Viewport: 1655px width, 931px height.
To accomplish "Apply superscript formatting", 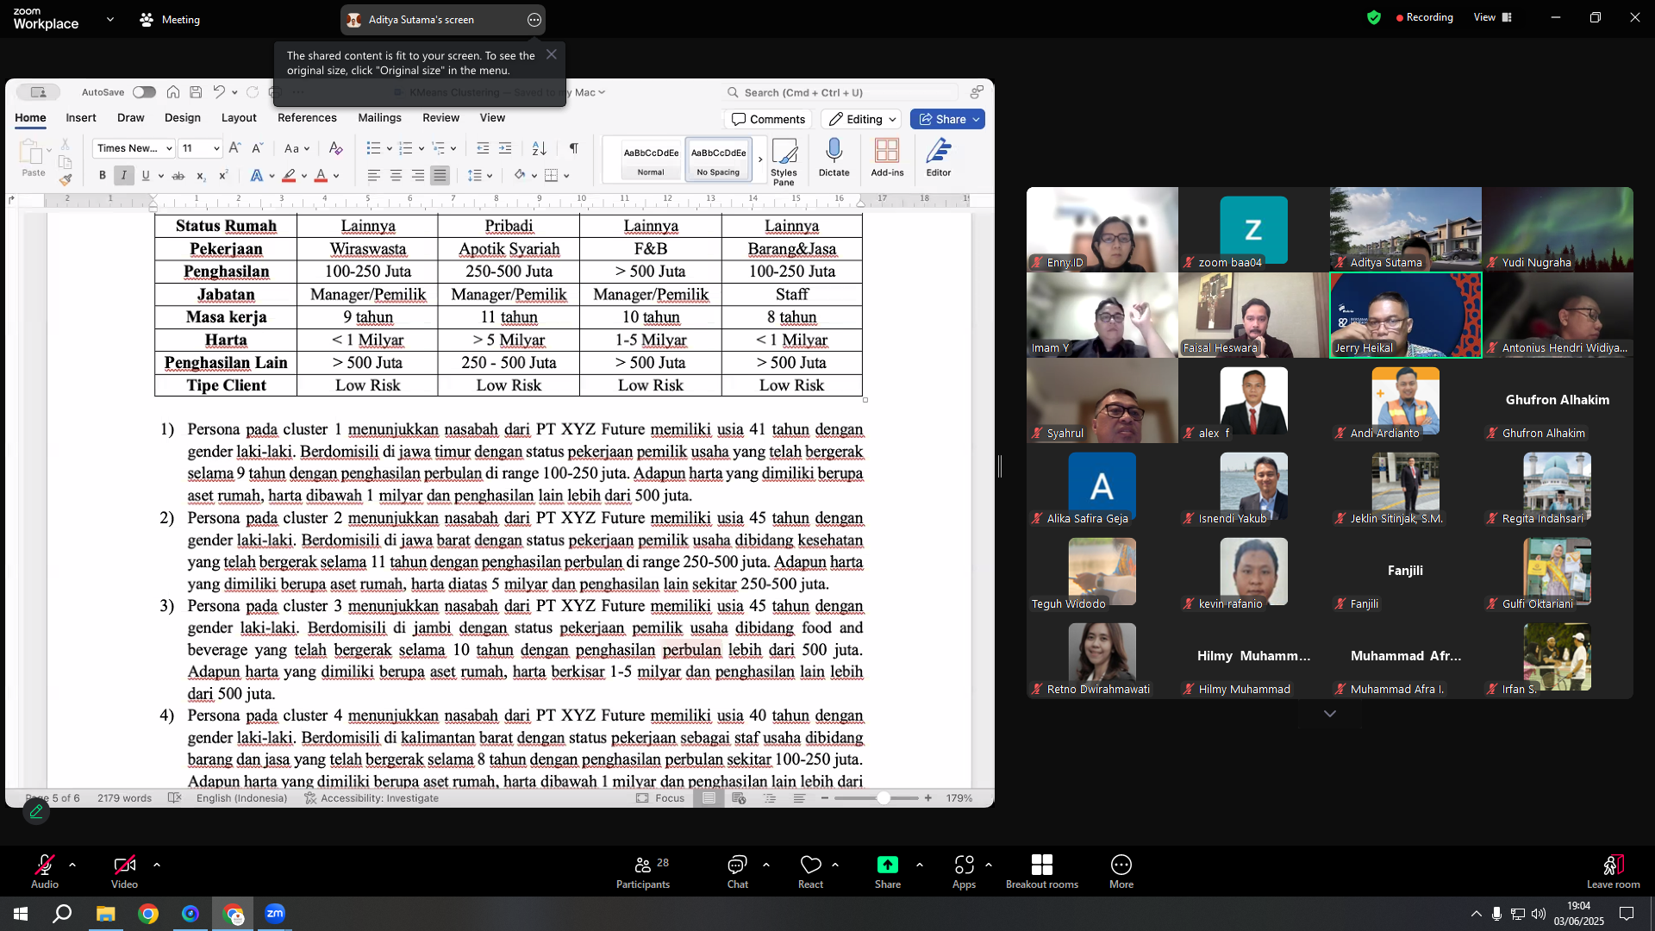I will tap(223, 176).
